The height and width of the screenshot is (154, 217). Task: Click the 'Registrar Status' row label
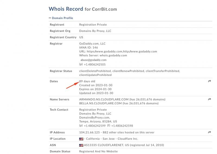point(61,71)
